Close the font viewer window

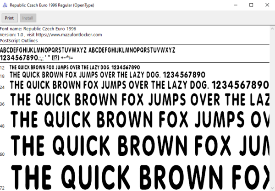pos(267,5)
